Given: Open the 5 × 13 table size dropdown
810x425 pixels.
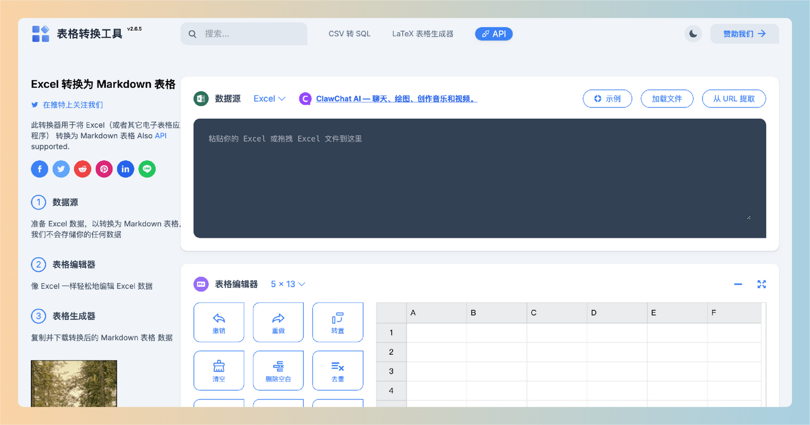Looking at the screenshot, I should pyautogui.click(x=287, y=284).
